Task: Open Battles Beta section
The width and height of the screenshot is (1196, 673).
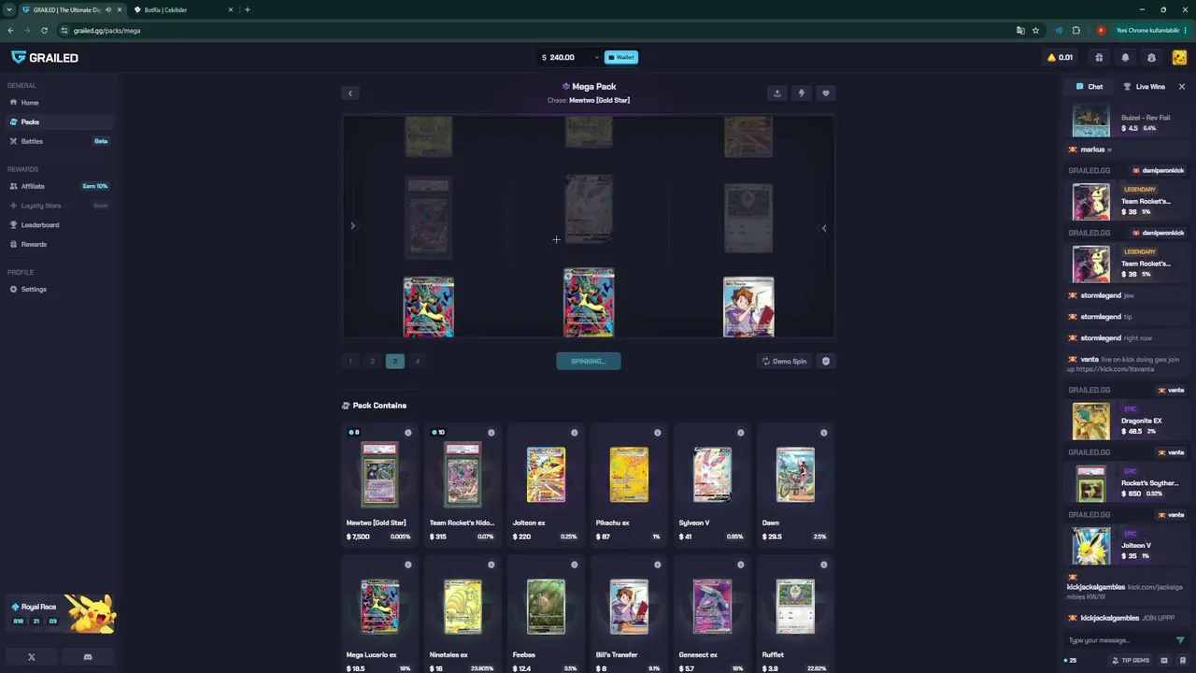Action: 59,141
